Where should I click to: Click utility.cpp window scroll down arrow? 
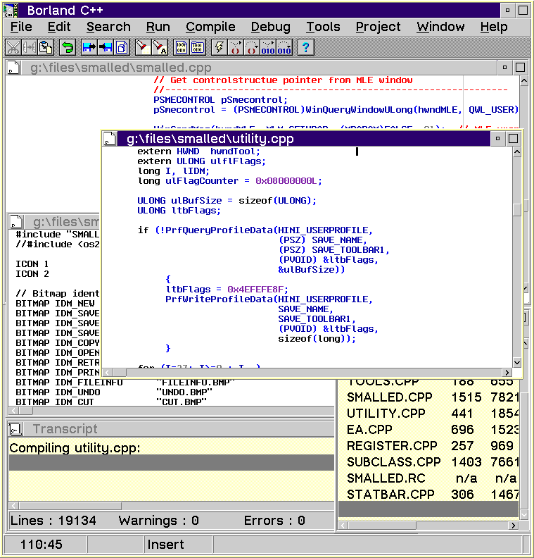pyautogui.click(x=517, y=363)
